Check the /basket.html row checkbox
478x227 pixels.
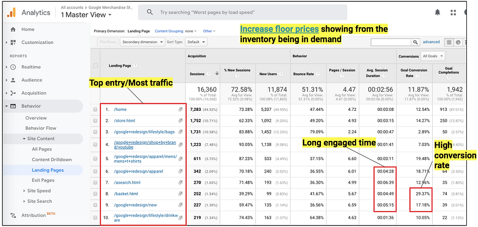tap(96, 194)
